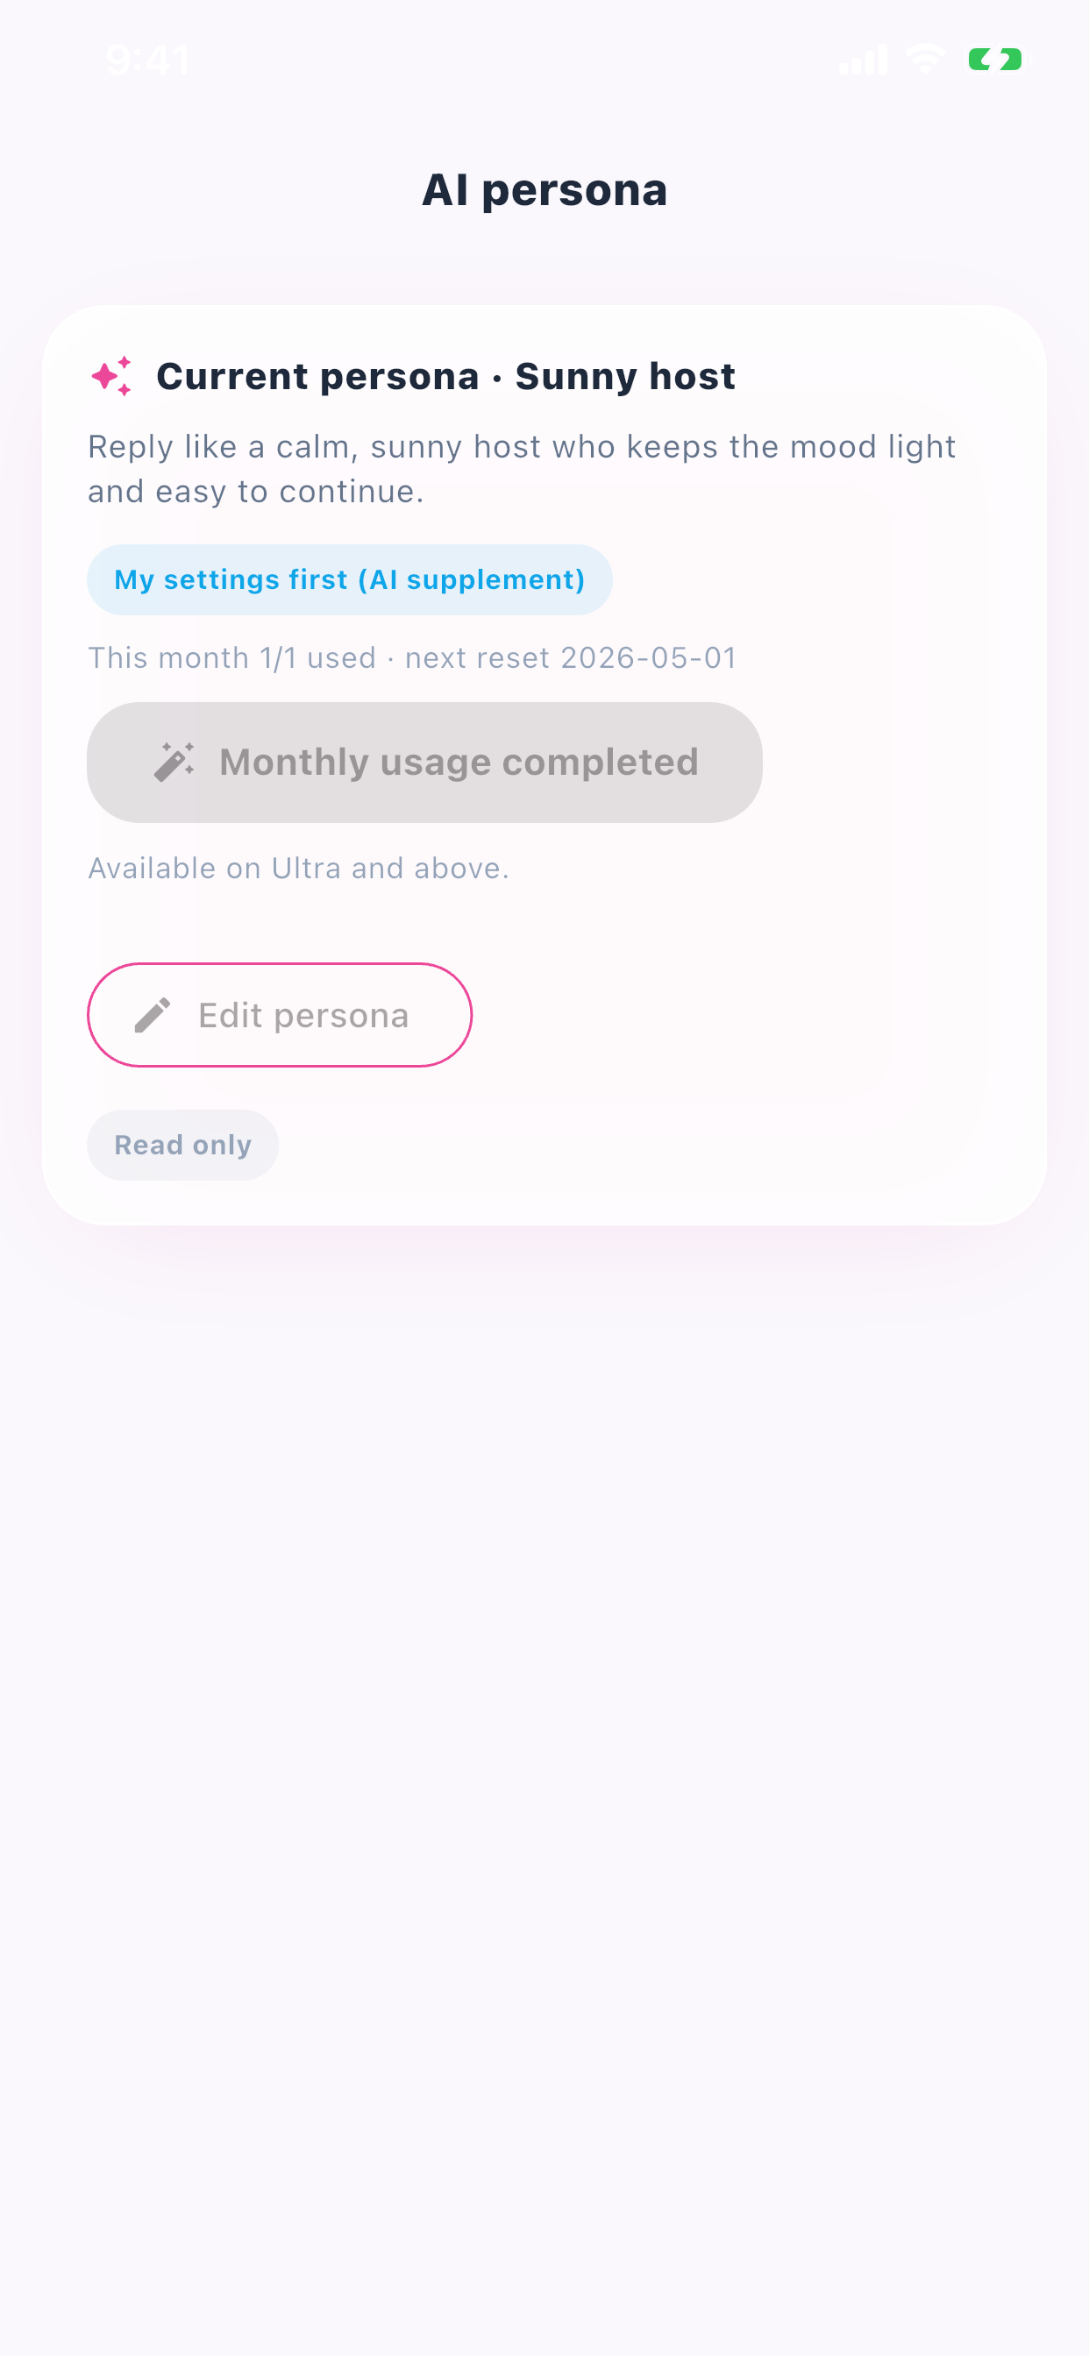Select the Current persona label in the heading

[x=317, y=376]
